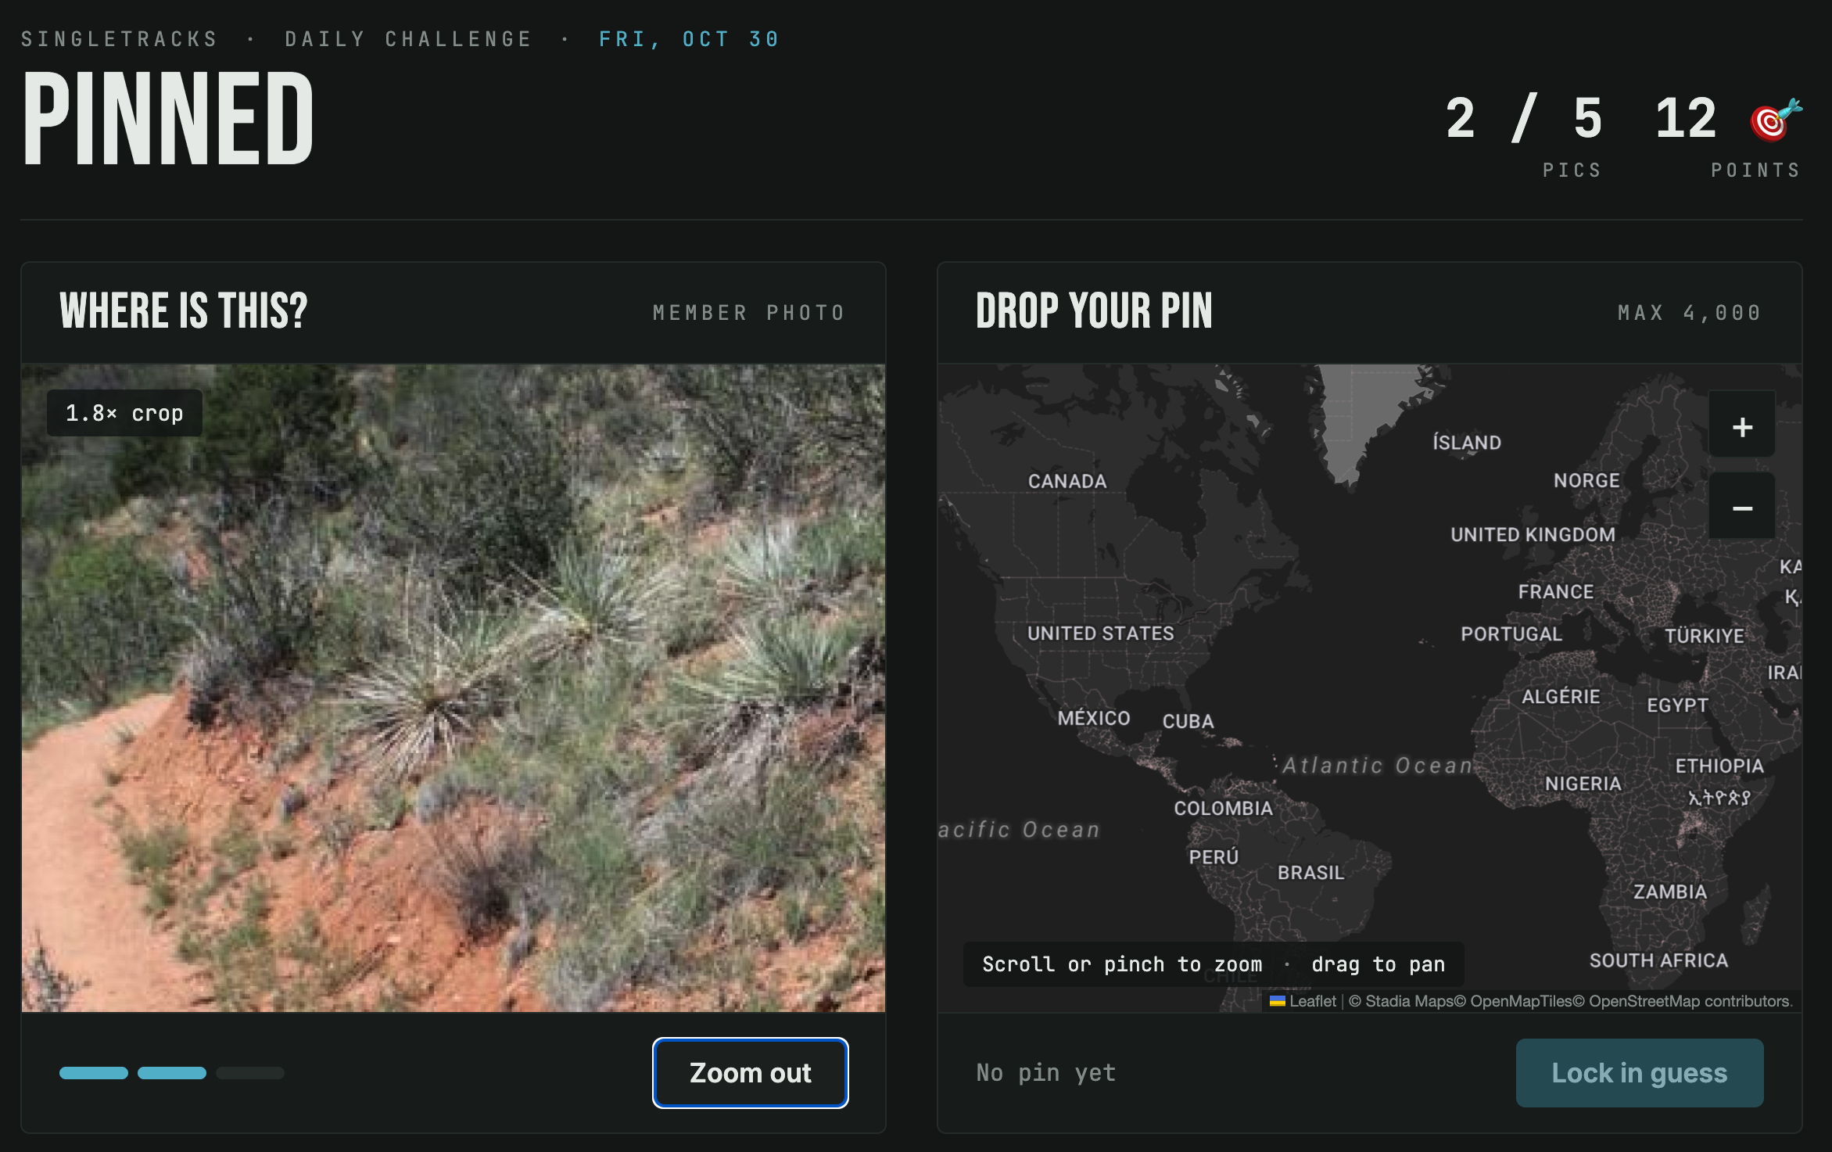Click the WHERE IS THIS? heading
Image resolution: width=1832 pixels, height=1152 pixels.
click(x=184, y=311)
